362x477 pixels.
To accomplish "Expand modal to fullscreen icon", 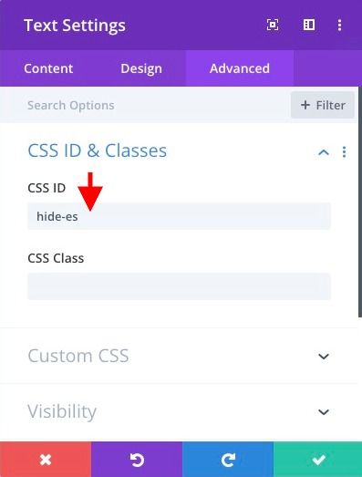I will coord(273,25).
